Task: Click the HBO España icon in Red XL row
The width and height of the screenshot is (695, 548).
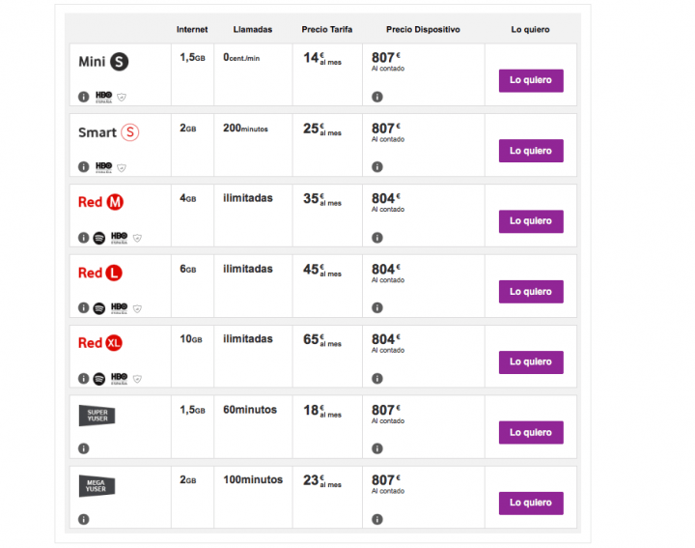Action: pyautogui.click(x=119, y=378)
